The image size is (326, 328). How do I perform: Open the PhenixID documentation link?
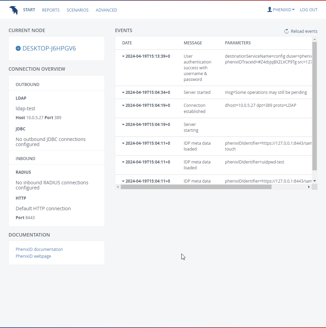(39, 249)
